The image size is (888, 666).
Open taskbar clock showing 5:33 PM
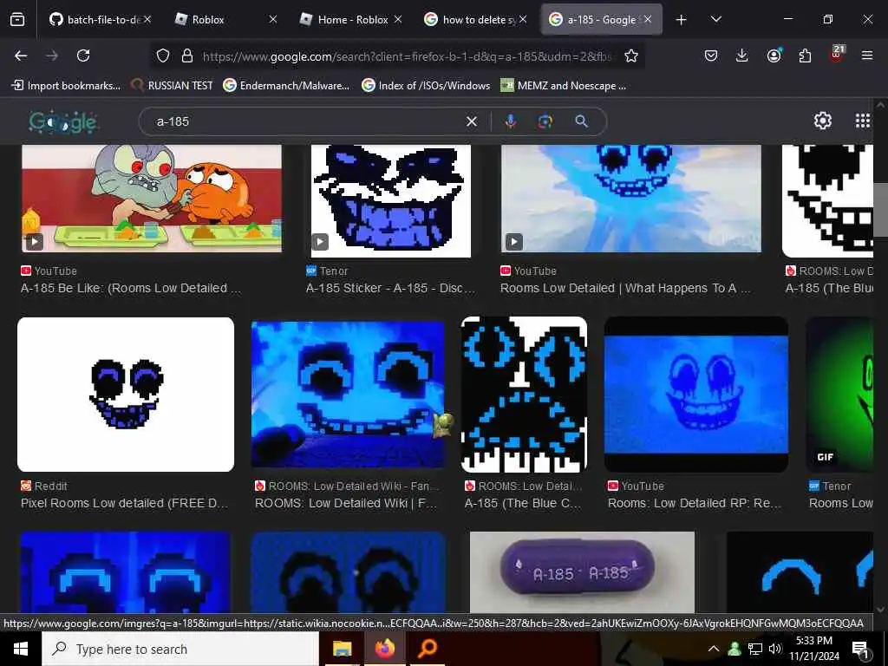click(x=813, y=649)
